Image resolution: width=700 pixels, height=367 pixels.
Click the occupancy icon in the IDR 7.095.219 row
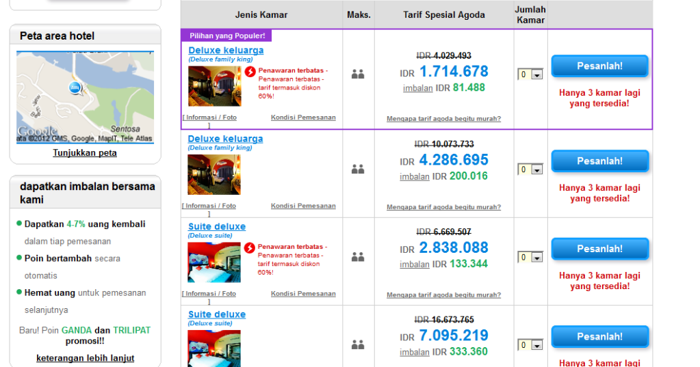(358, 344)
